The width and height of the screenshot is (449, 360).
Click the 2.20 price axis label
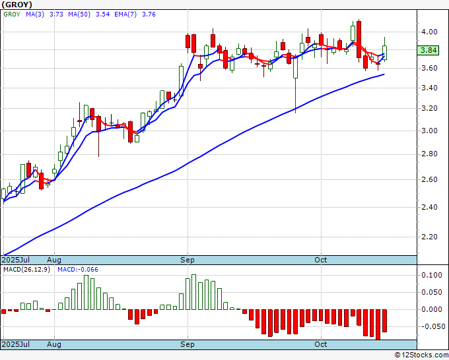(x=429, y=237)
